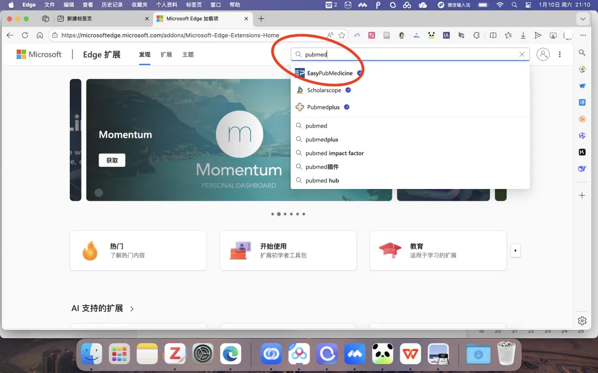Open the Favorites list icon in toolbar

pyautogui.click(x=508, y=35)
